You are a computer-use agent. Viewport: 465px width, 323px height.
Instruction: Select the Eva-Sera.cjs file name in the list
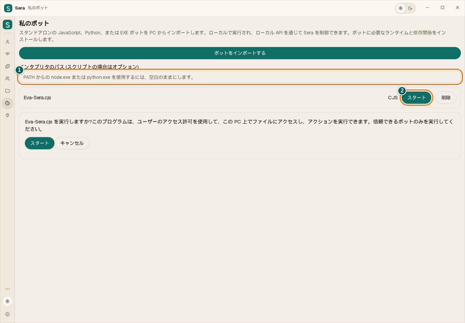(37, 98)
